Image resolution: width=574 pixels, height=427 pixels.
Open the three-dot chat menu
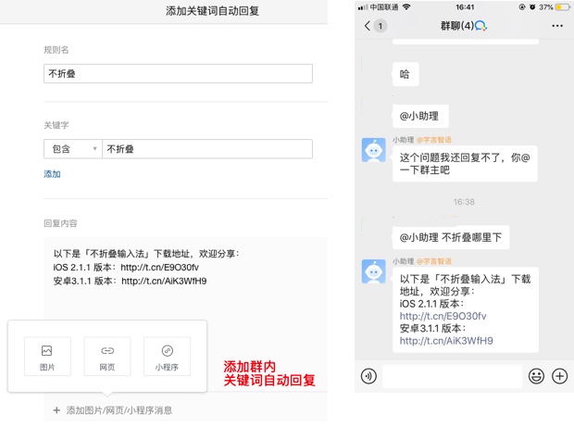pos(556,26)
